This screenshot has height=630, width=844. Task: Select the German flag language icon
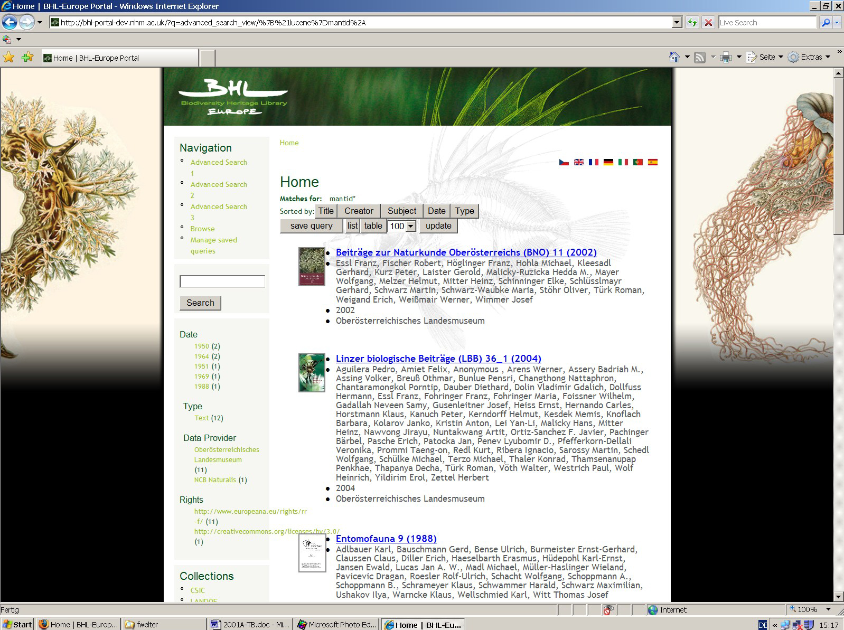click(x=608, y=162)
